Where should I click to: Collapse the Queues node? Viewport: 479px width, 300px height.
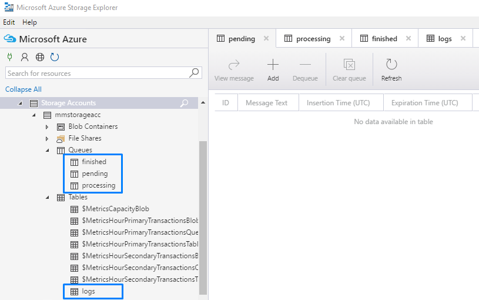click(48, 151)
